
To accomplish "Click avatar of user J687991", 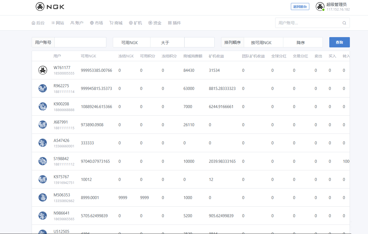I will (x=43, y=125).
